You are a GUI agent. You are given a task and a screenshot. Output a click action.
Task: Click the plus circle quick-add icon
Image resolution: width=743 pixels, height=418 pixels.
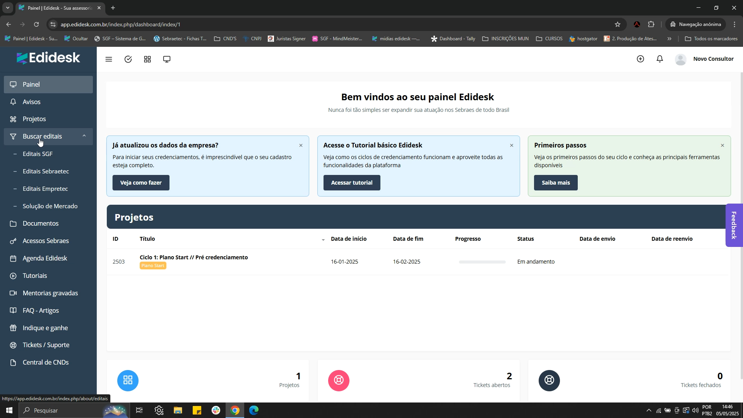coord(640,59)
